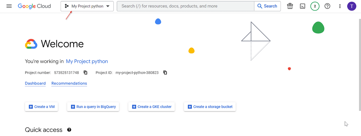The width and height of the screenshot is (361, 136).
Task: Click Create a GKE cluster button
Action: [151, 107]
